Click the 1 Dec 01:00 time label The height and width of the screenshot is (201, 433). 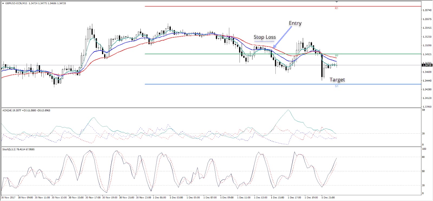(x=159, y=197)
